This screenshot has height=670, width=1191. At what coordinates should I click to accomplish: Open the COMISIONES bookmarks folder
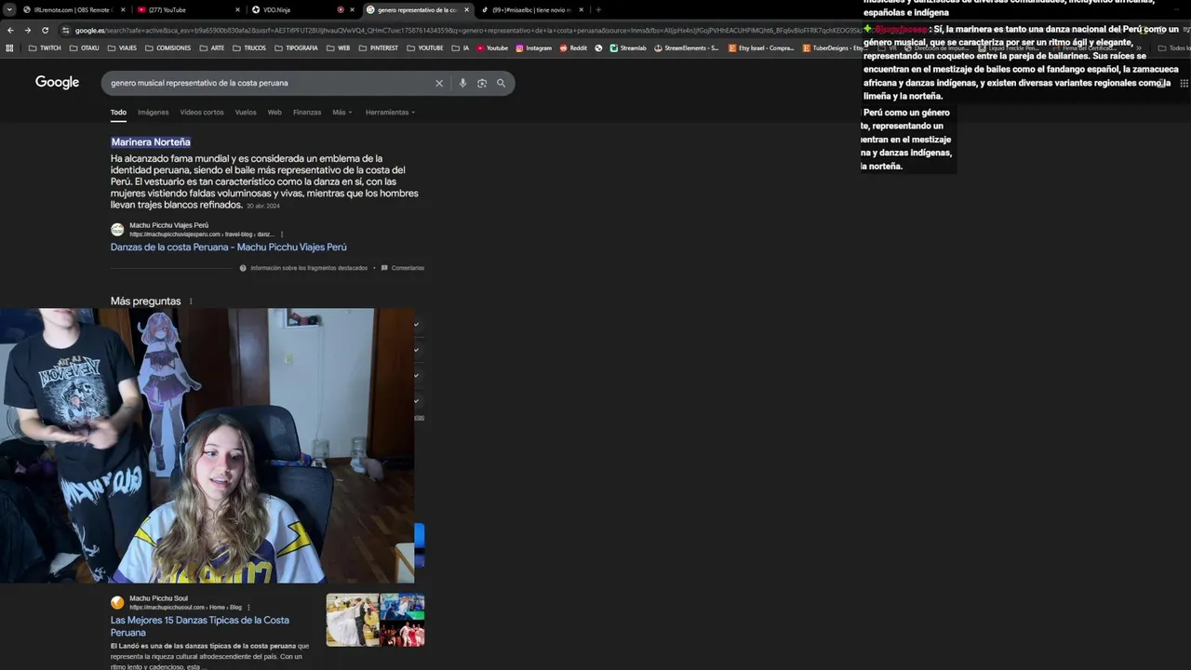167,47
